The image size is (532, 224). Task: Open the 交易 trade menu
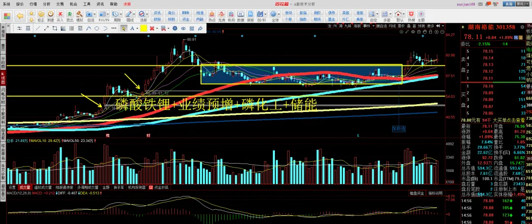pyautogui.click(x=60, y=4)
